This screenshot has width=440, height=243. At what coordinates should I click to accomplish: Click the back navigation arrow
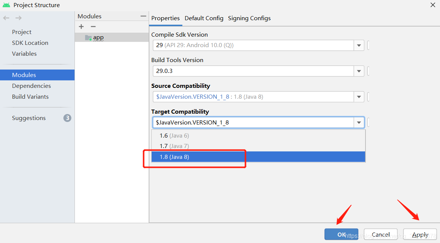pyautogui.click(x=6, y=17)
